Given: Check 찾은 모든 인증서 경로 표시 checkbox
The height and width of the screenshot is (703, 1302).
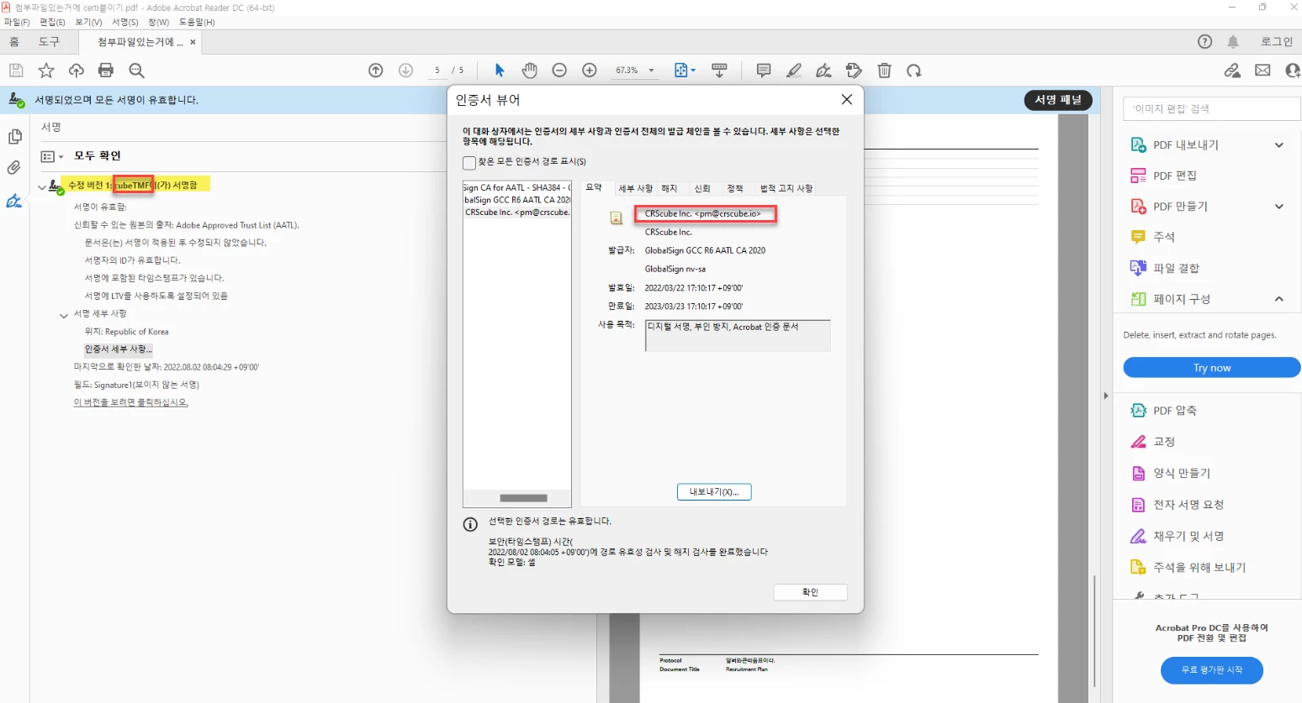Looking at the screenshot, I should [469, 163].
